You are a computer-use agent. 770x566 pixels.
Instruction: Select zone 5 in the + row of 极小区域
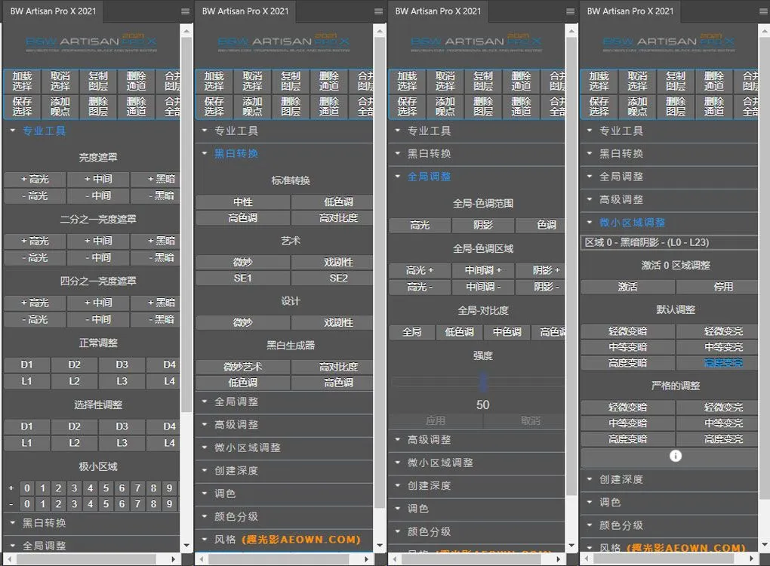pos(106,488)
